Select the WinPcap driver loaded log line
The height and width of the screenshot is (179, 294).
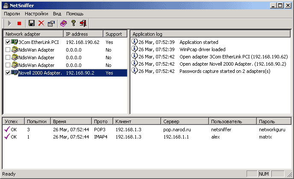coord(203,49)
